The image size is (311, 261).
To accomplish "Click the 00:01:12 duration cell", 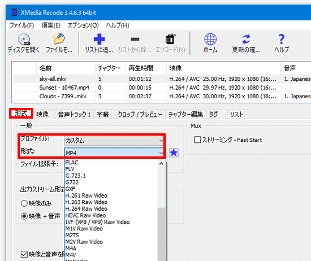I will [x=140, y=79].
